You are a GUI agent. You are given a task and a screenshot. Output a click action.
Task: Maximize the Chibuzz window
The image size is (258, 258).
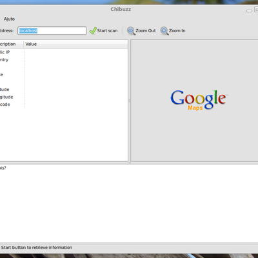[x=256, y=10]
